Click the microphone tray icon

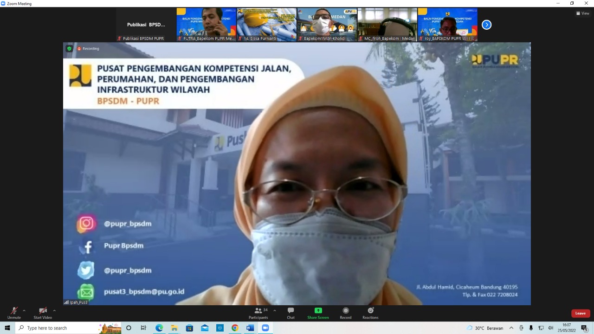click(x=531, y=328)
